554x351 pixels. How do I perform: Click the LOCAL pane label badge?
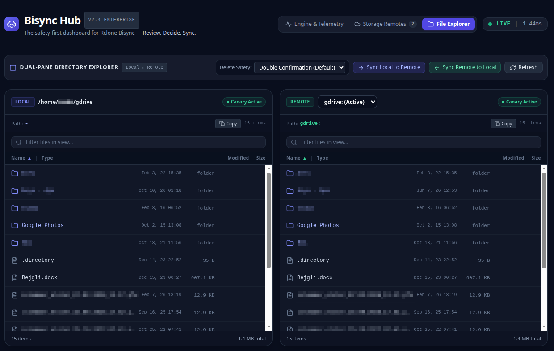coord(23,102)
